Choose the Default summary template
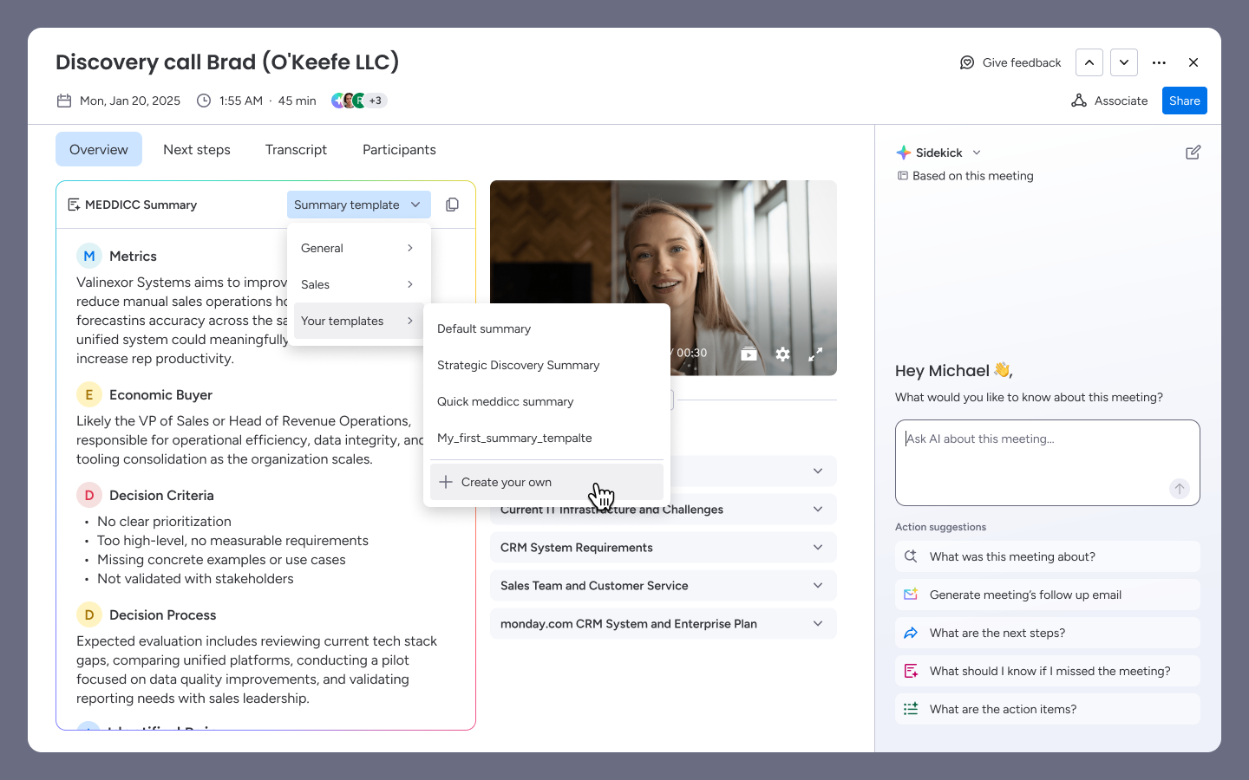The image size is (1249, 780). 546,328
